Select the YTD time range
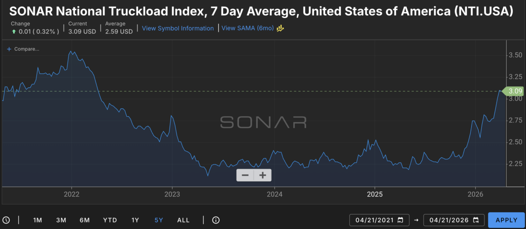Screen dimensions: 526x229 coord(110,220)
